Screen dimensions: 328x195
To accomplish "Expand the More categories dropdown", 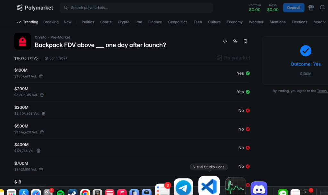I will 320,22.
